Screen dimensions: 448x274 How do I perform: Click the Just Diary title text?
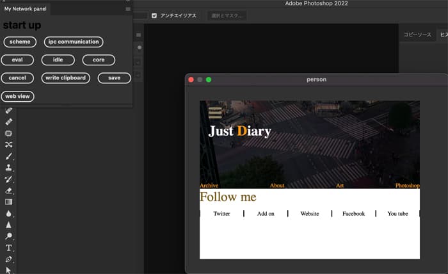(240, 131)
